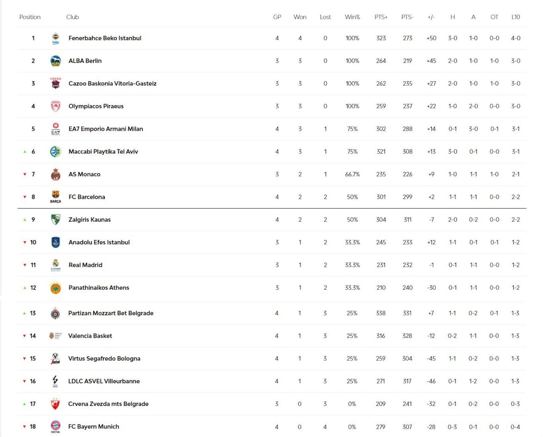Viewport: 544px width, 437px height.
Task: Click the Real Madrid club crest
Action: (x=56, y=265)
